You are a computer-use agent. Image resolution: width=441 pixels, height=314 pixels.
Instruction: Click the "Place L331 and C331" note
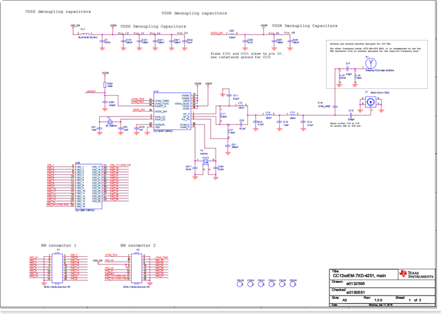pyautogui.click(x=247, y=55)
